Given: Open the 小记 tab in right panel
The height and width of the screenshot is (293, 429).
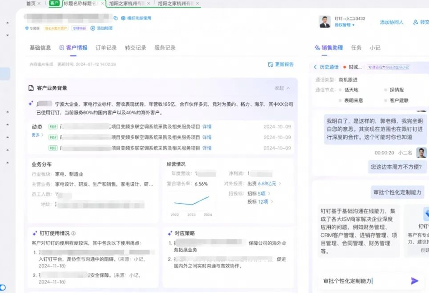Looking at the screenshot, I should coord(375,48).
